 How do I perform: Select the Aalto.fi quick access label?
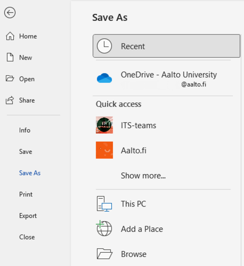click(x=133, y=150)
